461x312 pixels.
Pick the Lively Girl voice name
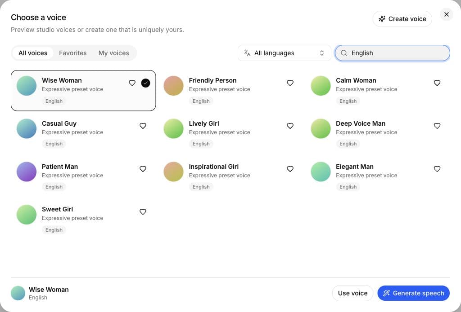[204, 123]
